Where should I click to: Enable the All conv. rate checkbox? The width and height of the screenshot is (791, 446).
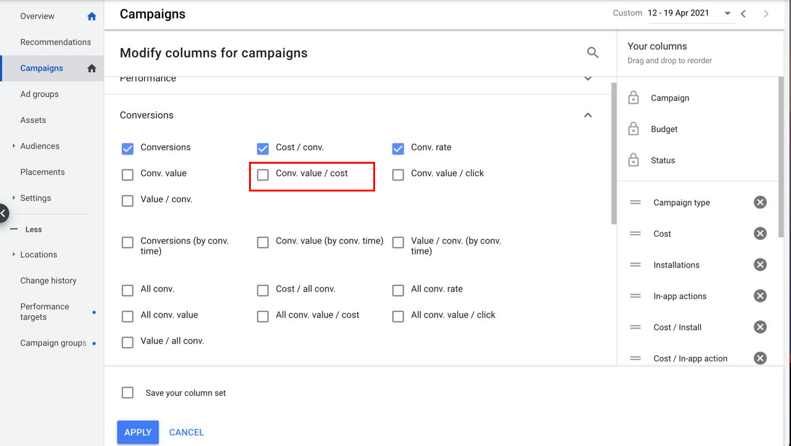[x=398, y=290]
